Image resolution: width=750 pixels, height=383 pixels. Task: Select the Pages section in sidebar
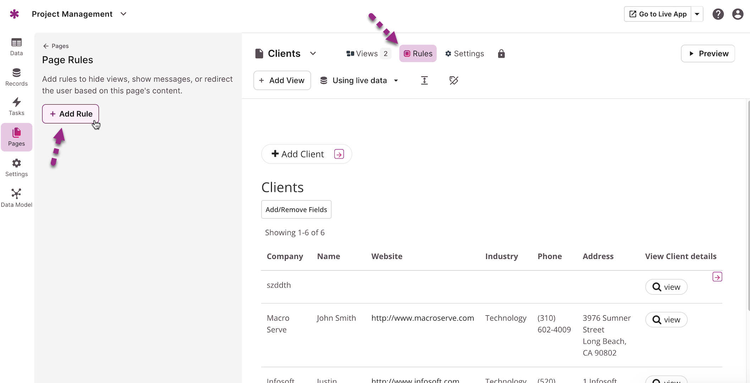(16, 137)
